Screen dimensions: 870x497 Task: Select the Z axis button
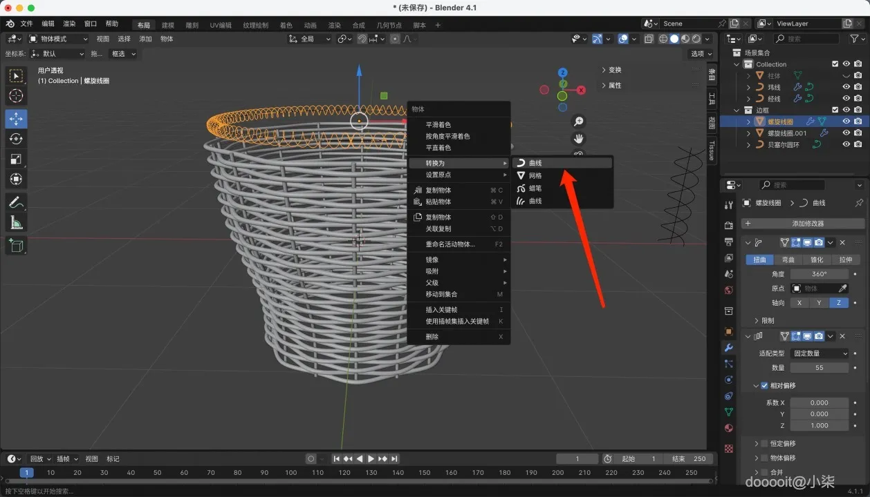[x=838, y=303]
